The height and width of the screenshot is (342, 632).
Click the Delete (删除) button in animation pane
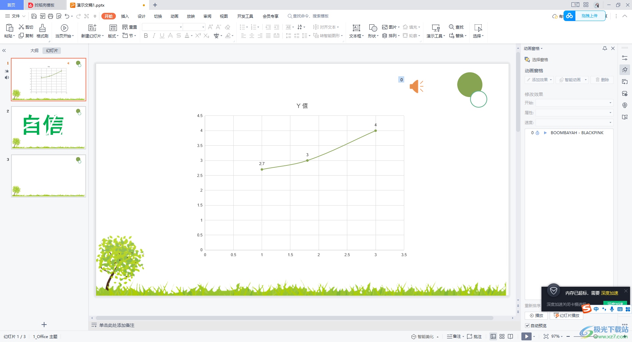pos(602,80)
